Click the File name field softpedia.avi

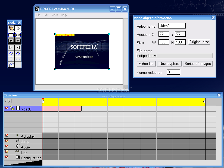[x=175, y=56]
